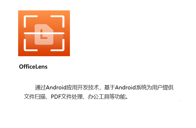Click the 应用开发技术 phrase in the first line

pyautogui.click(x=83, y=87)
